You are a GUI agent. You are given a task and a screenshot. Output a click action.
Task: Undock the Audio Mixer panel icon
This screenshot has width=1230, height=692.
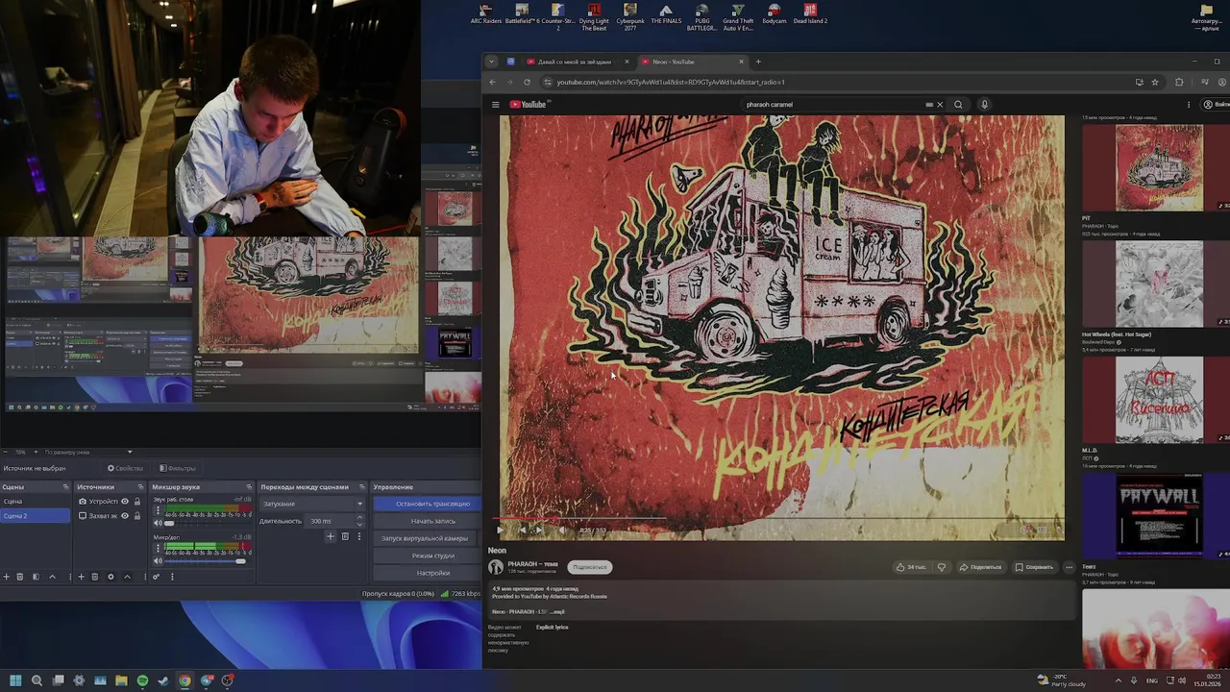(x=249, y=487)
